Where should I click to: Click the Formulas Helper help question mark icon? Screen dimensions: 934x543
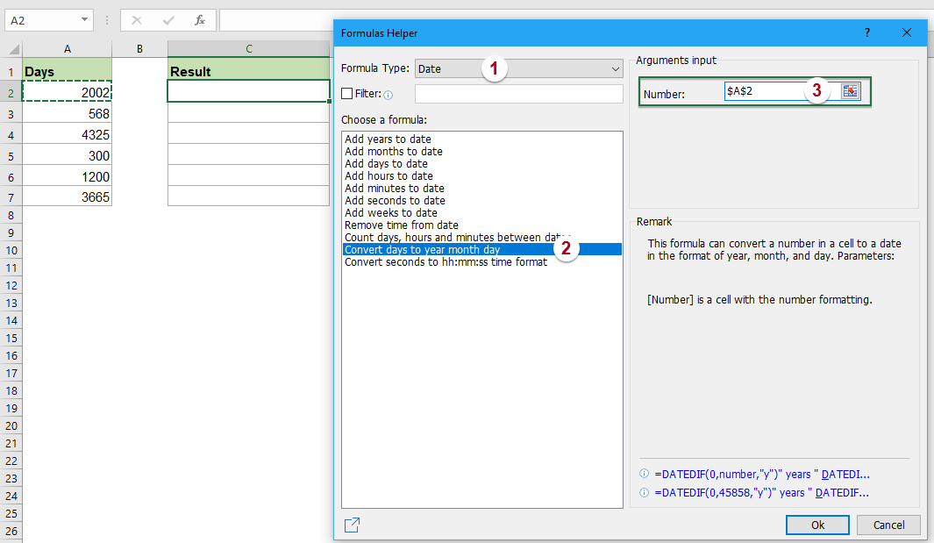tap(866, 32)
